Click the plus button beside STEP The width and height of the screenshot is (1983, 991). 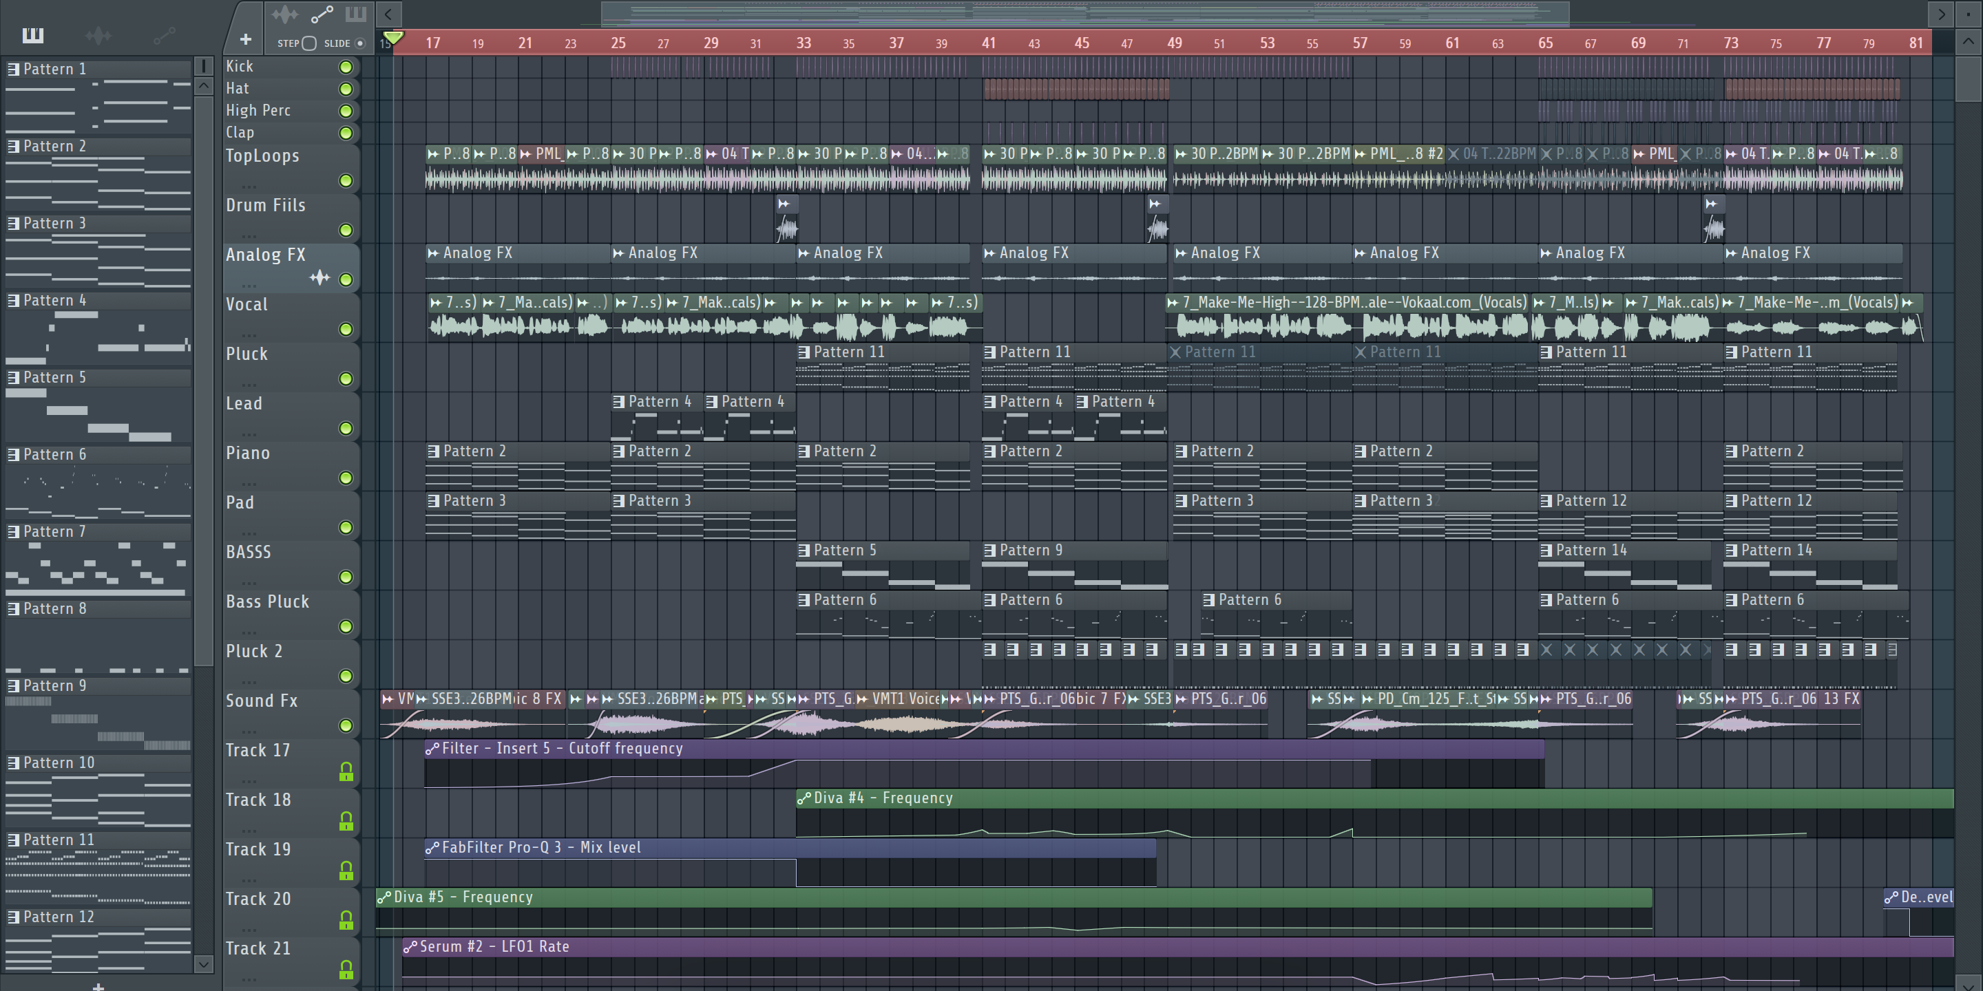click(x=246, y=39)
